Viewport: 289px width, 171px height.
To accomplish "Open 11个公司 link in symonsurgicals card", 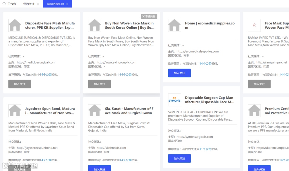I will click(205, 149).
